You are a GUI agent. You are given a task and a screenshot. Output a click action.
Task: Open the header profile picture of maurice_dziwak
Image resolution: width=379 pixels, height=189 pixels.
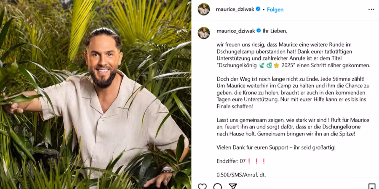tap(204, 9)
